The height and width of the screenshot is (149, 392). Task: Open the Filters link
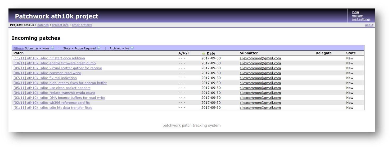(x=18, y=48)
